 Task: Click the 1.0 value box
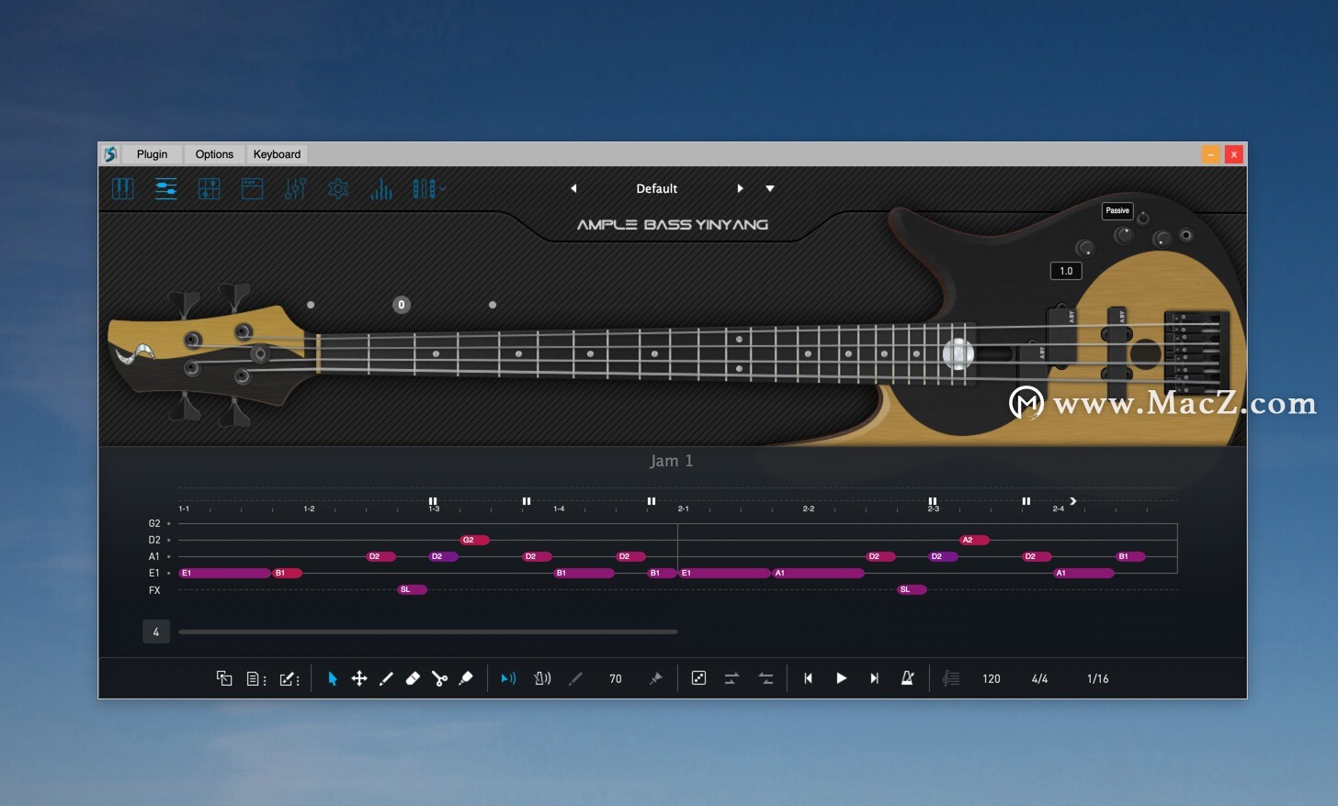point(1066,271)
